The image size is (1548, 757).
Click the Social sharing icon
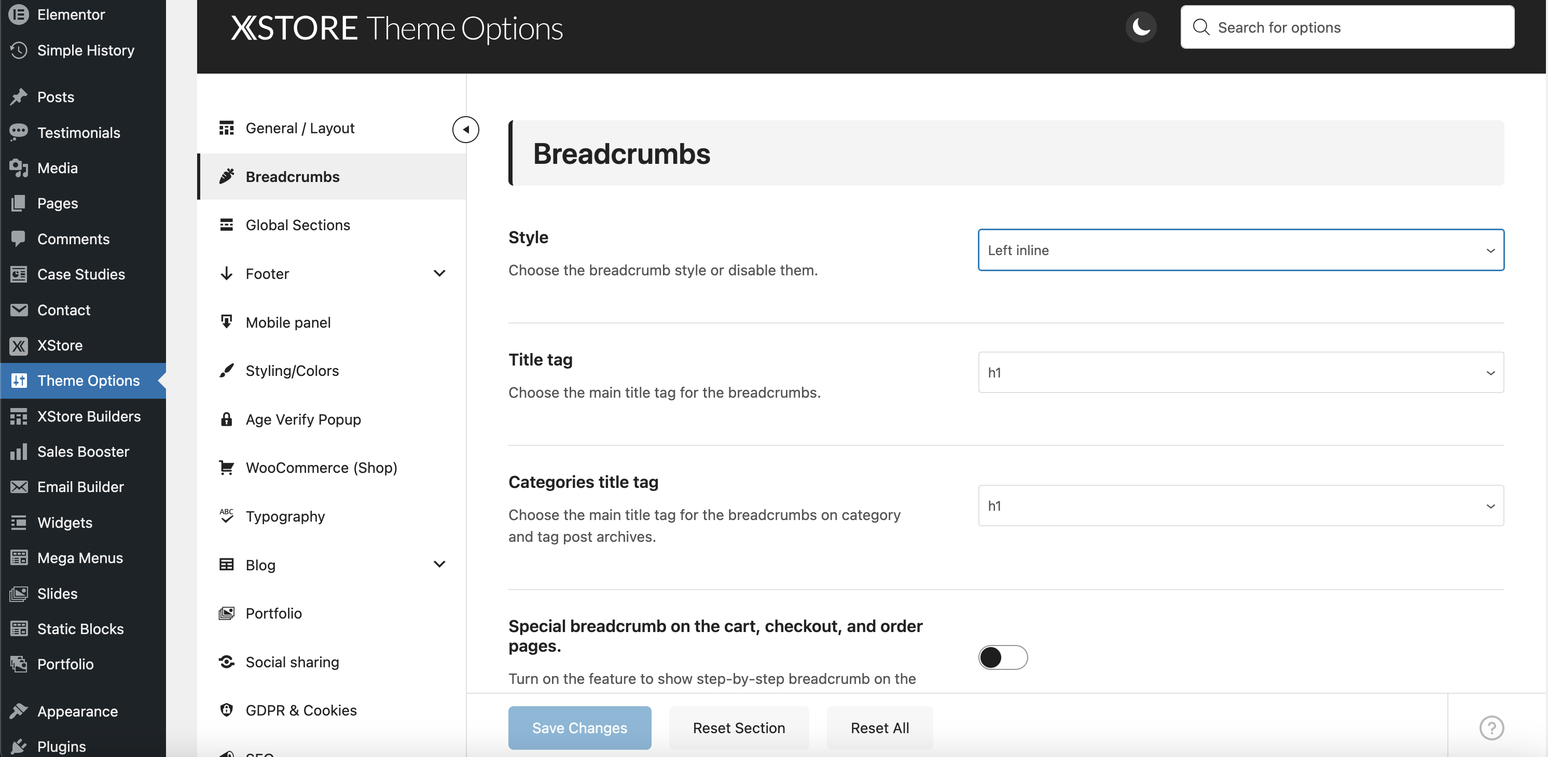(x=227, y=662)
